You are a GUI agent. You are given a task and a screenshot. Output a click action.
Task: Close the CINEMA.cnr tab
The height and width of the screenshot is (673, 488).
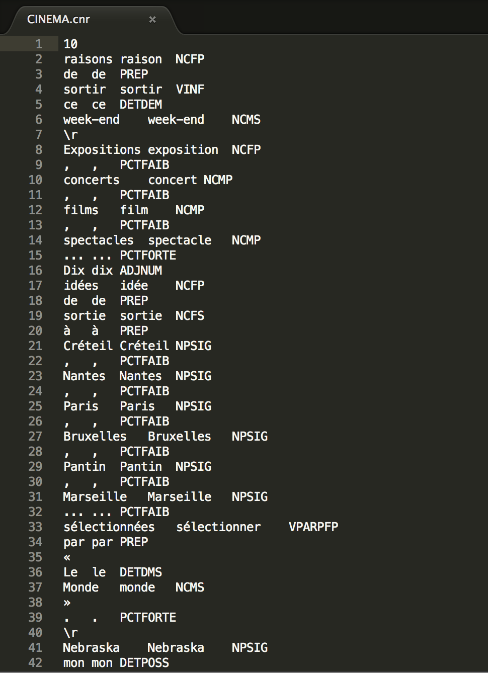tap(152, 20)
